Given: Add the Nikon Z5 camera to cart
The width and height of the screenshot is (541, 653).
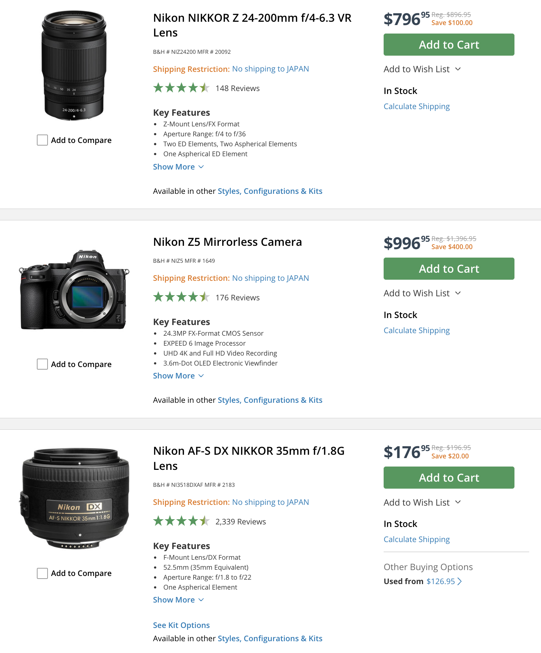Looking at the screenshot, I should pyautogui.click(x=449, y=269).
